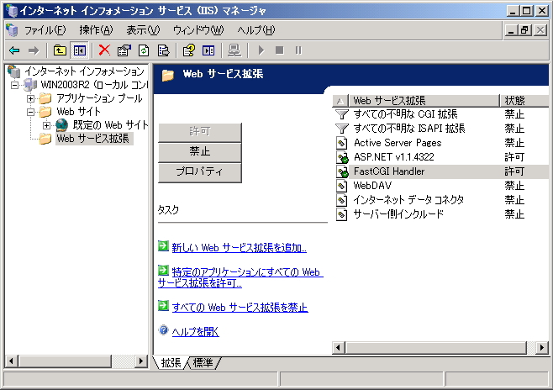Click the IIS Manager title bar icon
The height and width of the screenshot is (390, 553).
point(11,11)
